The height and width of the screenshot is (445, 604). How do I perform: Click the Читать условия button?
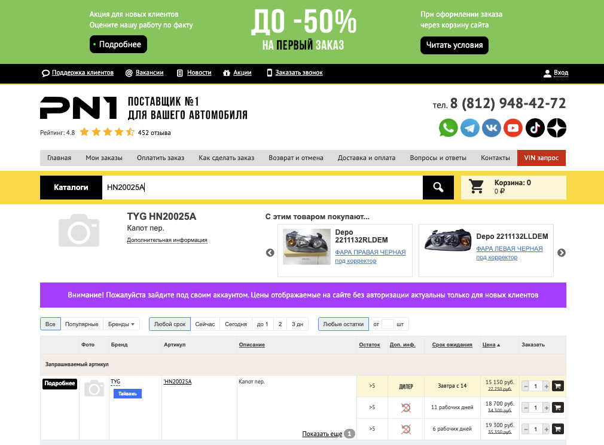454,45
